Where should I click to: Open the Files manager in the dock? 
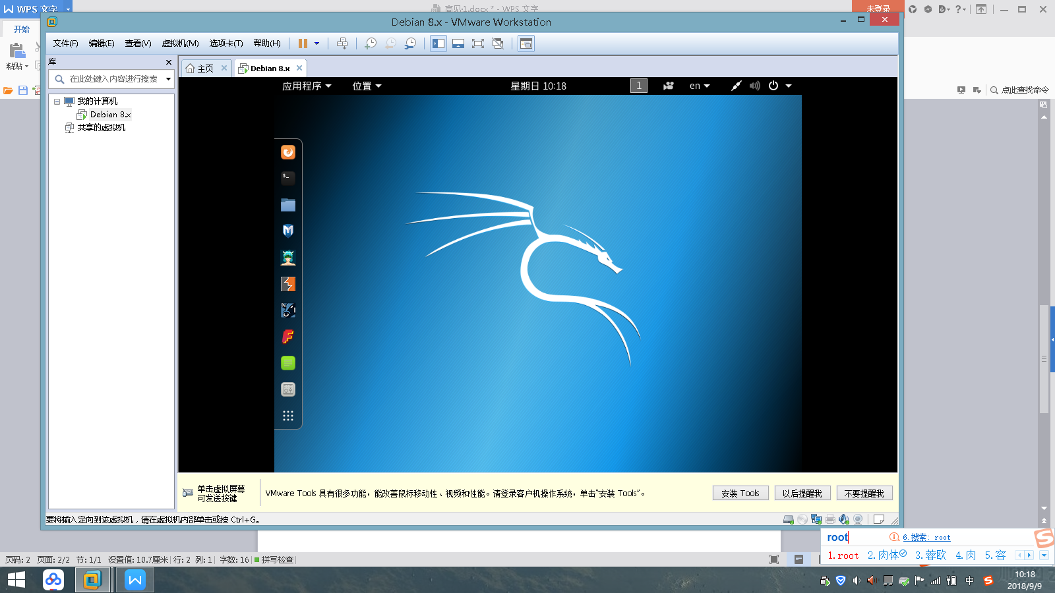[x=288, y=205]
